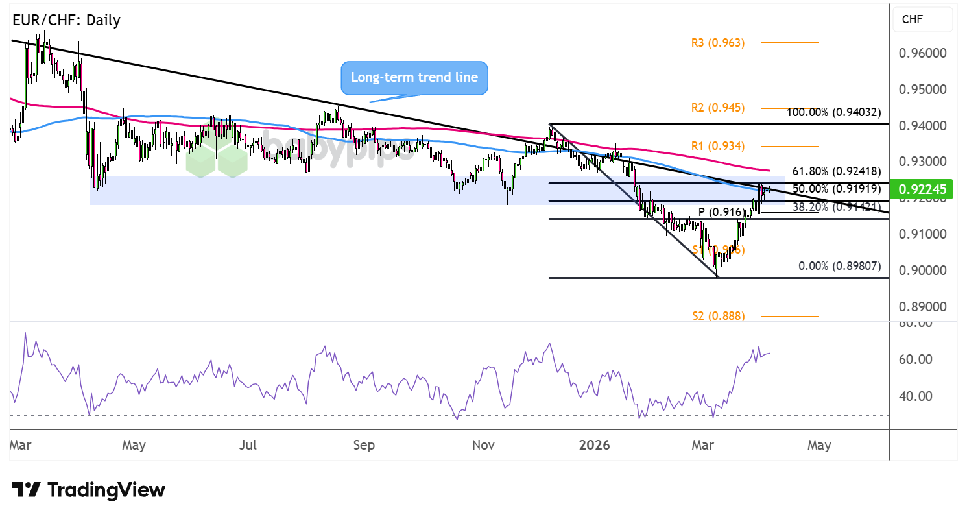
Task: Click the R1 (0.934) resistance label
Action: 717,146
